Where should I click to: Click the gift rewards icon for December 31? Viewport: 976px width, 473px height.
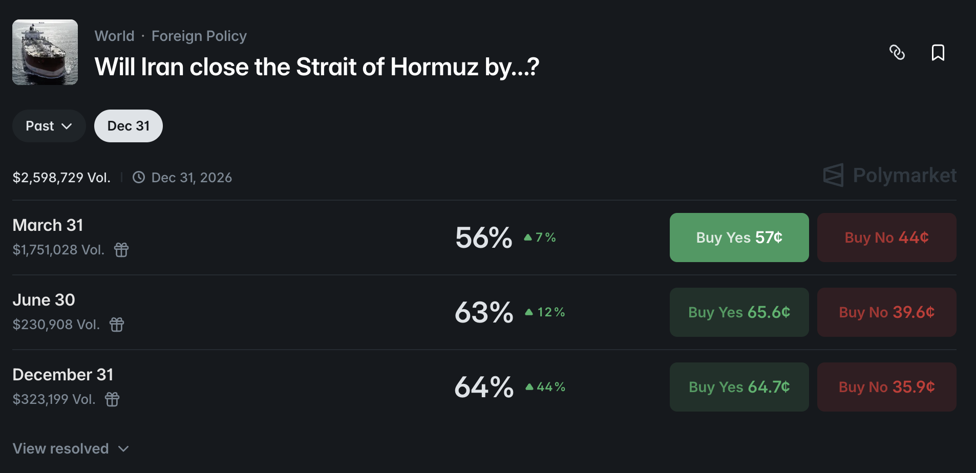(x=112, y=399)
